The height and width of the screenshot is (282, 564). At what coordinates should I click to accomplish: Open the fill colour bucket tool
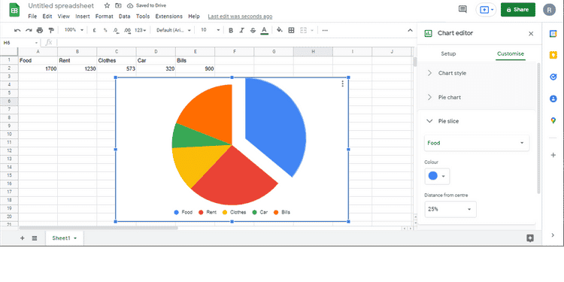(280, 30)
